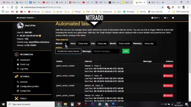Open the Log Files page
The height and width of the screenshot is (107, 191).
click(24, 69)
